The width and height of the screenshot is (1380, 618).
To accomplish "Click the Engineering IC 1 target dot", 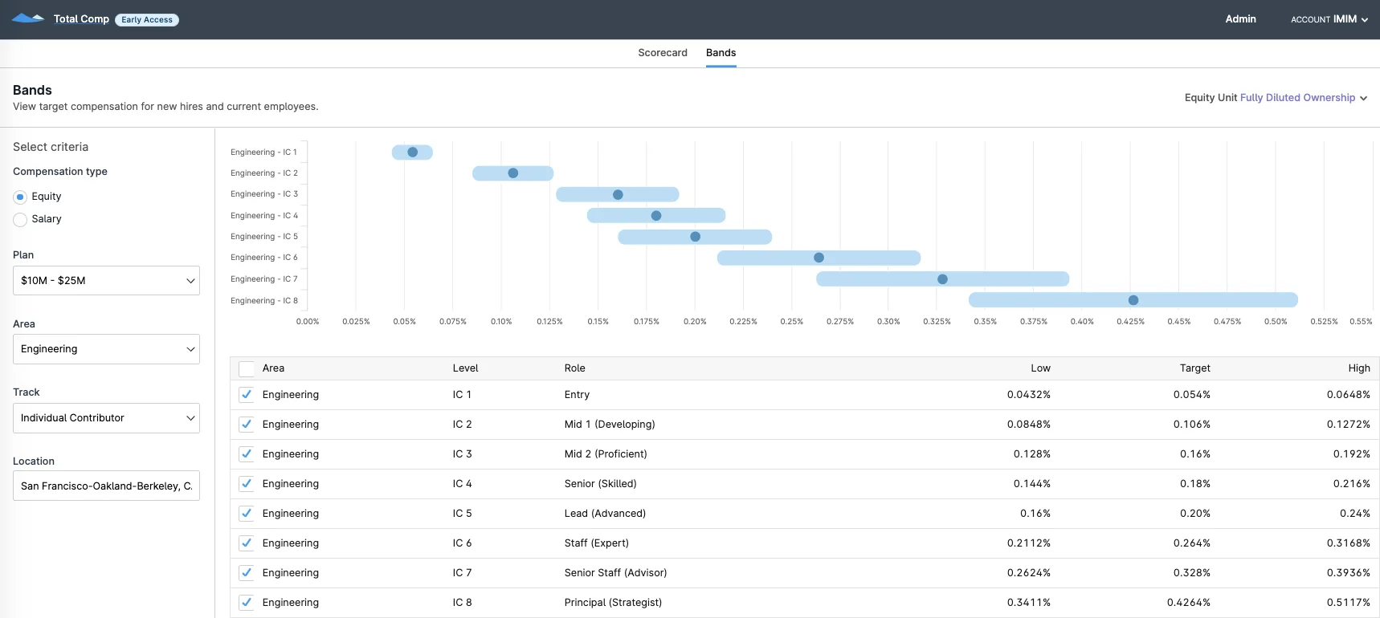I will 412,152.
